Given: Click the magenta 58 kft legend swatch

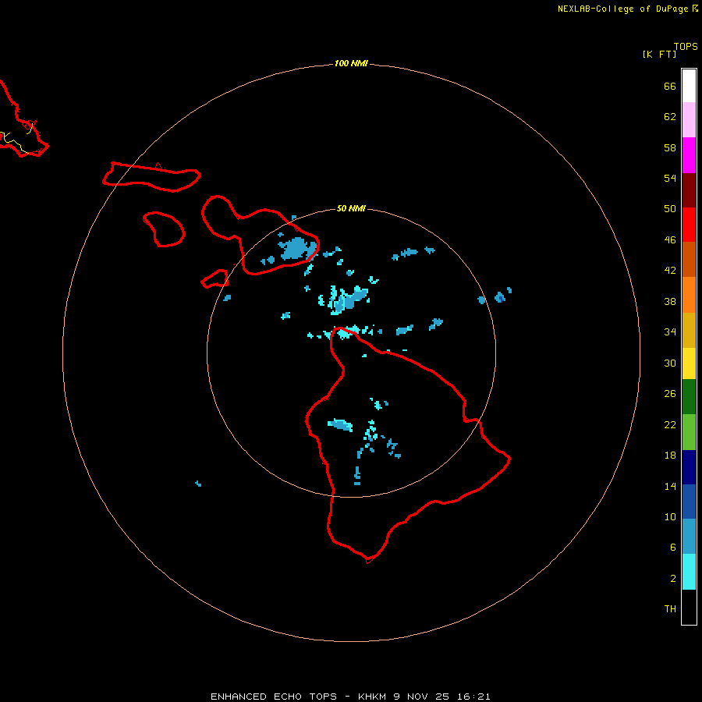Looking at the screenshot, I should point(689,155).
